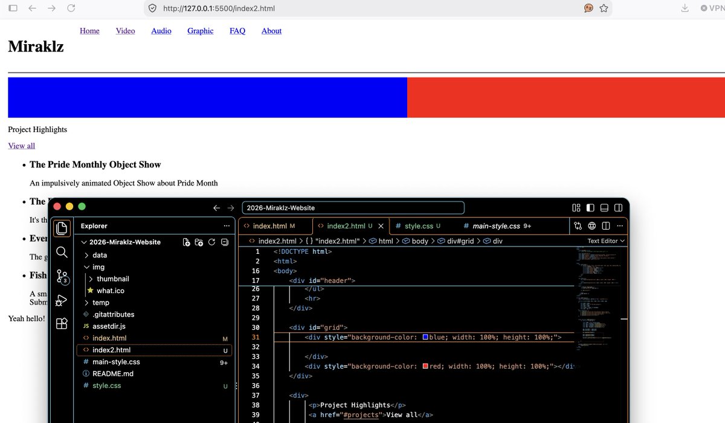Open the Run and Debug view
This screenshot has height=423, width=725.
coord(62,300)
